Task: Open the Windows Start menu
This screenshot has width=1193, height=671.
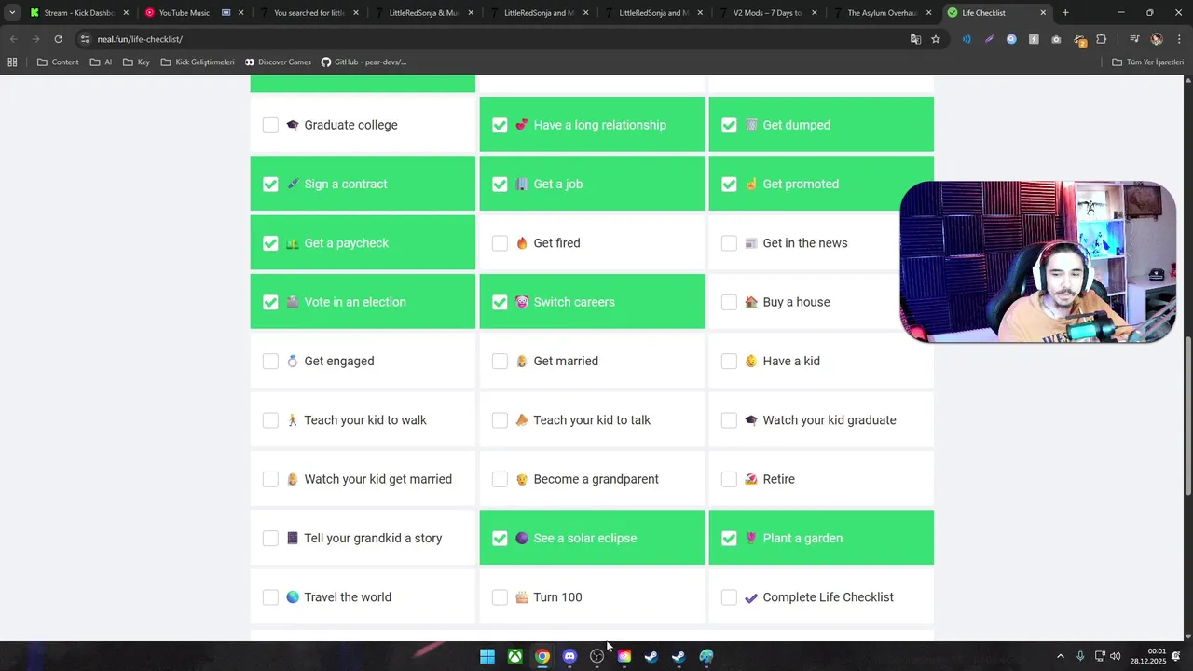Action: click(487, 656)
